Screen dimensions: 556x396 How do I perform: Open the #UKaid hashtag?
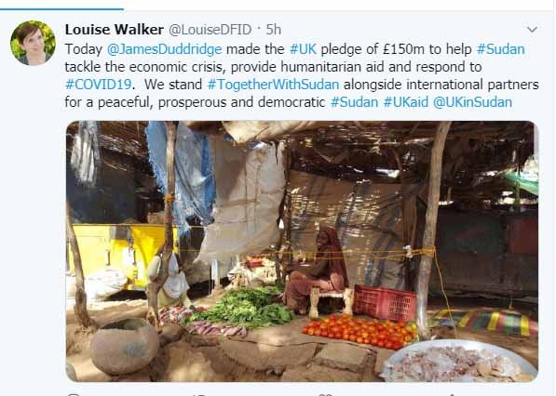406,102
